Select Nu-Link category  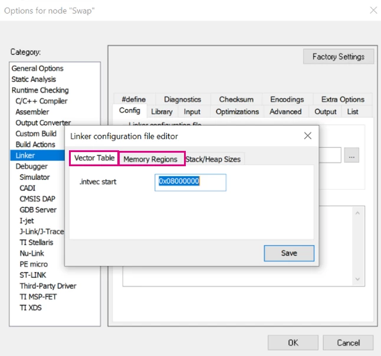[32, 253]
